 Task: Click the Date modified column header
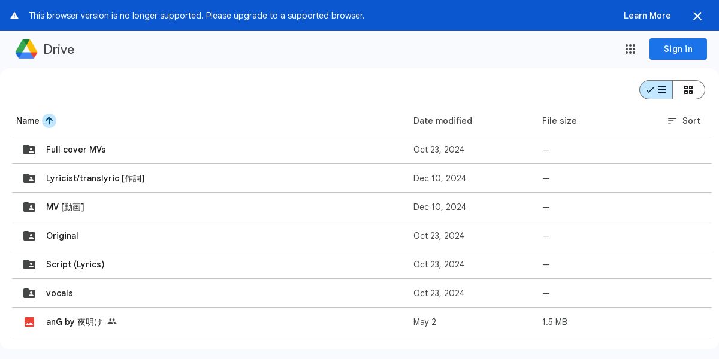[442, 121]
